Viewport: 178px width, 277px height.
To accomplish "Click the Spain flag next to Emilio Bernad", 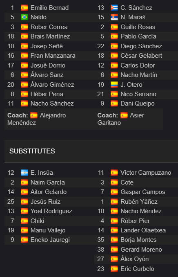I will (24, 8).
